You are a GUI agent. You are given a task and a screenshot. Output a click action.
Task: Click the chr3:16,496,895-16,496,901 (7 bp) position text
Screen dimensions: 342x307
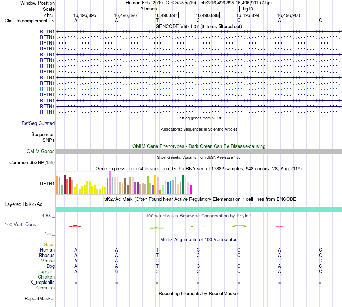(236, 3)
